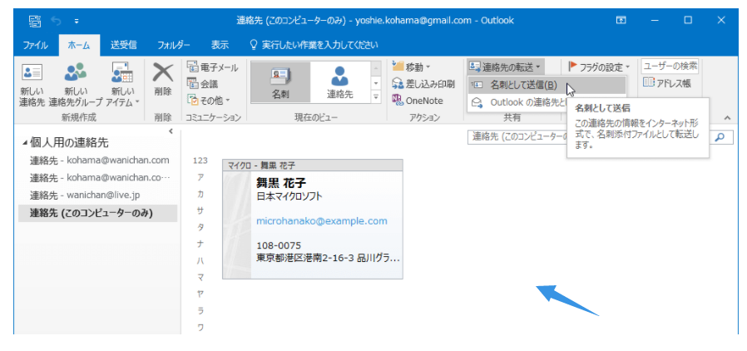
Task: Select 連絡先 - kohama@wanichan.co… folder
Action: pos(100,178)
